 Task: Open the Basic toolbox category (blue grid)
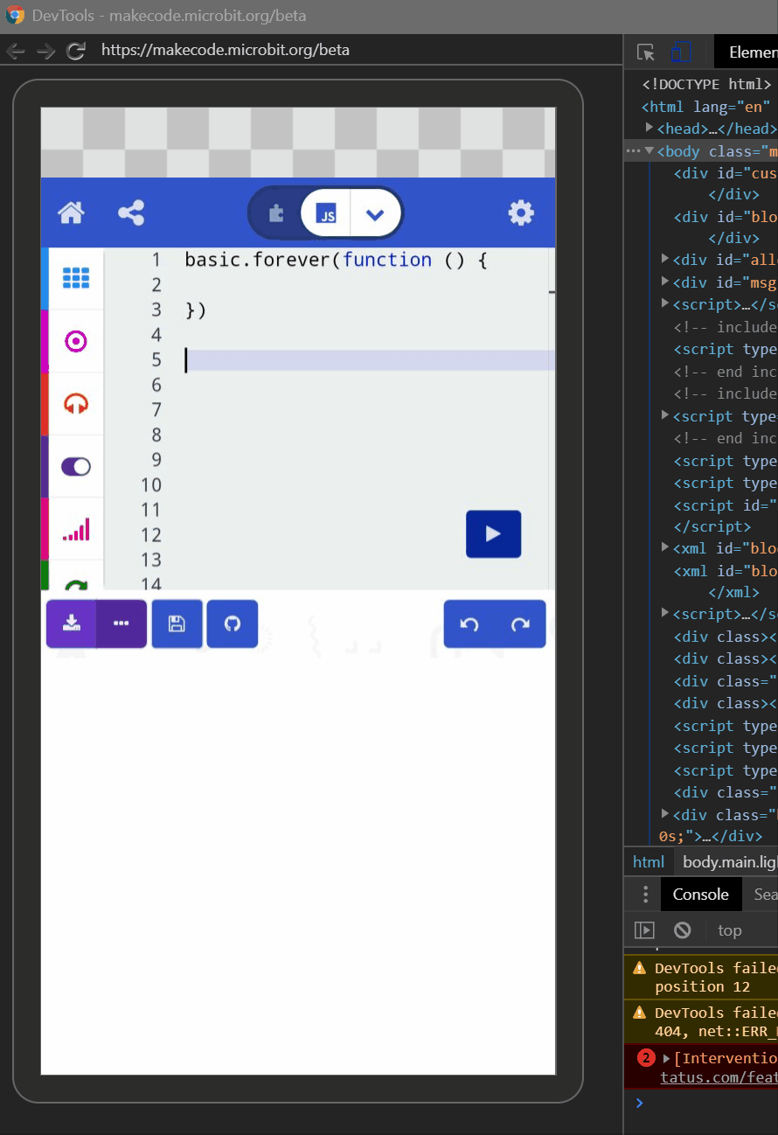point(76,279)
